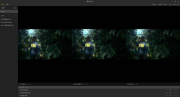This screenshot has width=180, height=97.
Task: Click the settings icon beside the left viewport label
Action: click(29, 84)
